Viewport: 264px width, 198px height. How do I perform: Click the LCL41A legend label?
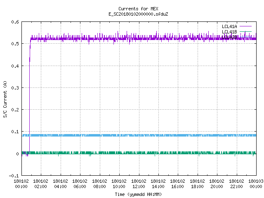(x=229, y=26)
